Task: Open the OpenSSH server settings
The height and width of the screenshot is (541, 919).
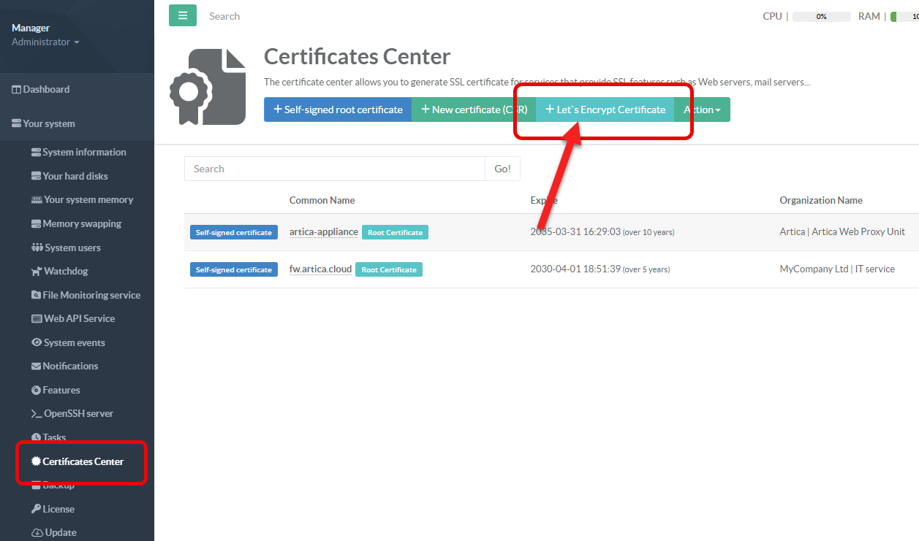Action: [78, 413]
